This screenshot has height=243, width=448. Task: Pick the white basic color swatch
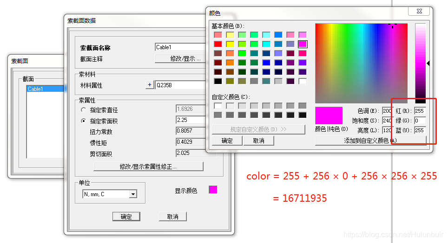pos(302,81)
